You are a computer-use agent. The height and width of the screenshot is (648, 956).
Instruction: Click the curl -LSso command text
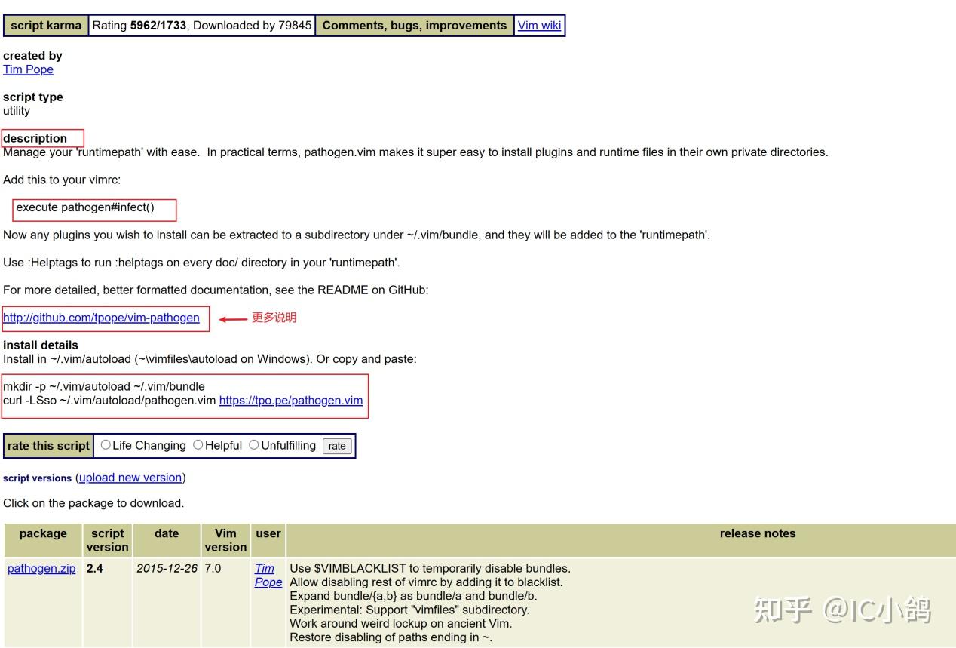tap(110, 401)
